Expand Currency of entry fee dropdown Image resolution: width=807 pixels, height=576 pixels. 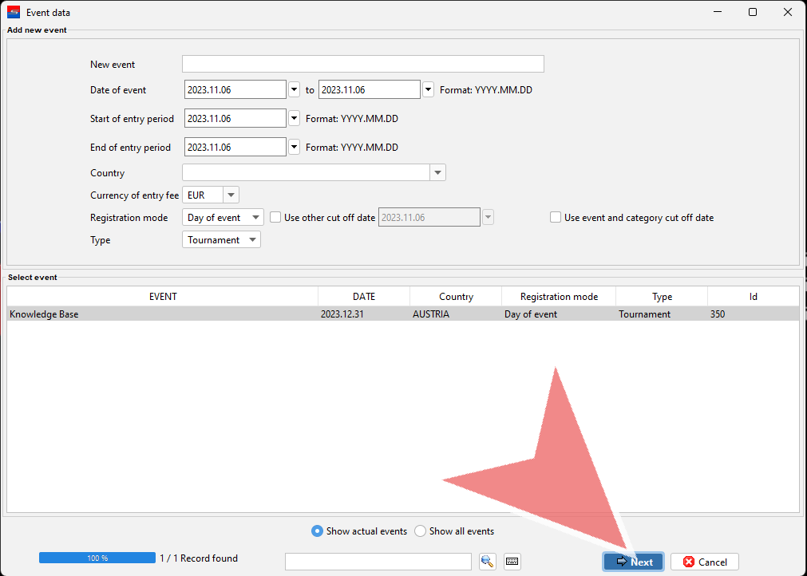(231, 195)
